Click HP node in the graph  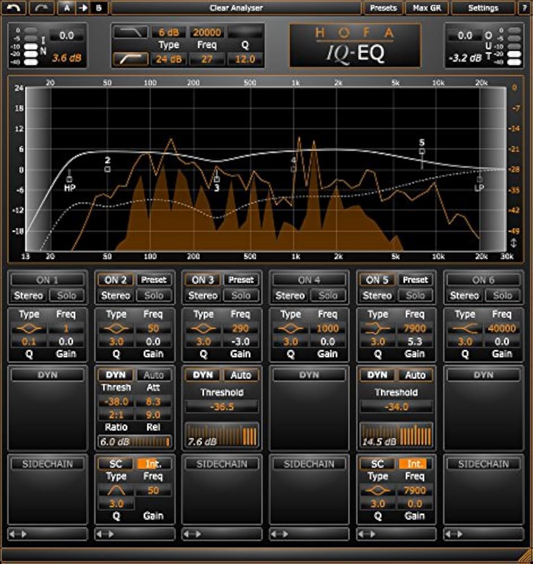click(69, 179)
